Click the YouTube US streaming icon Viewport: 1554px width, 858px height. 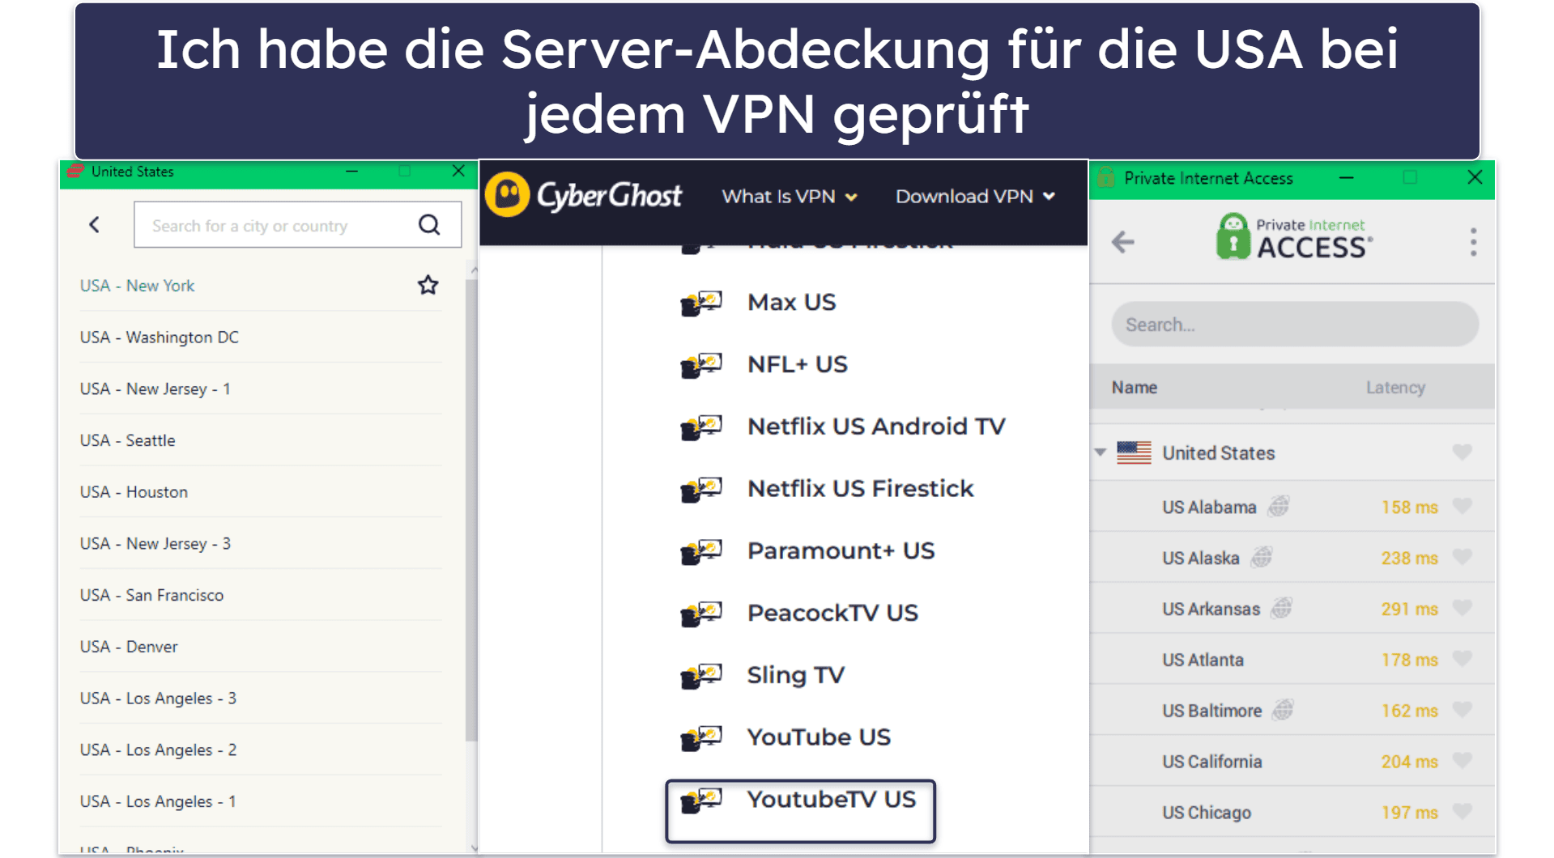(x=701, y=738)
